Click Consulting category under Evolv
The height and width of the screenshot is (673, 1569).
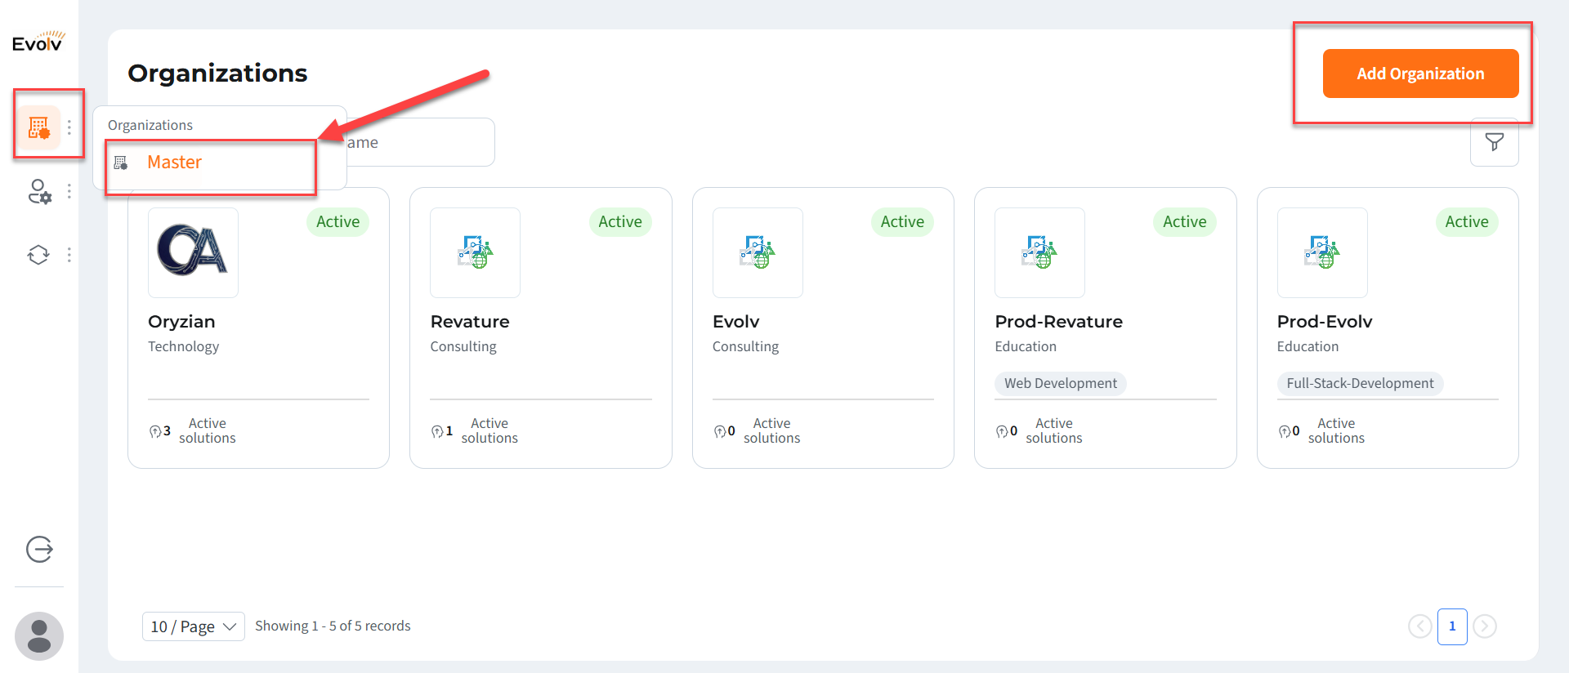[x=746, y=346]
